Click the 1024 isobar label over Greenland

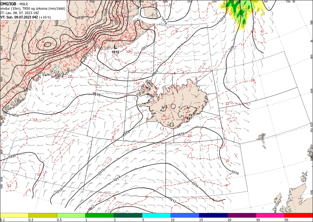point(99,27)
